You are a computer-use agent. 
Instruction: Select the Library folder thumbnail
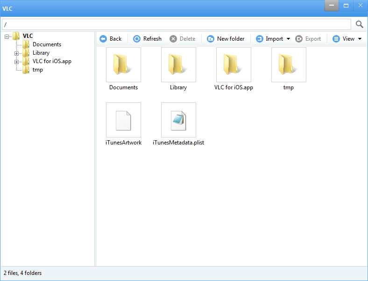(x=178, y=65)
